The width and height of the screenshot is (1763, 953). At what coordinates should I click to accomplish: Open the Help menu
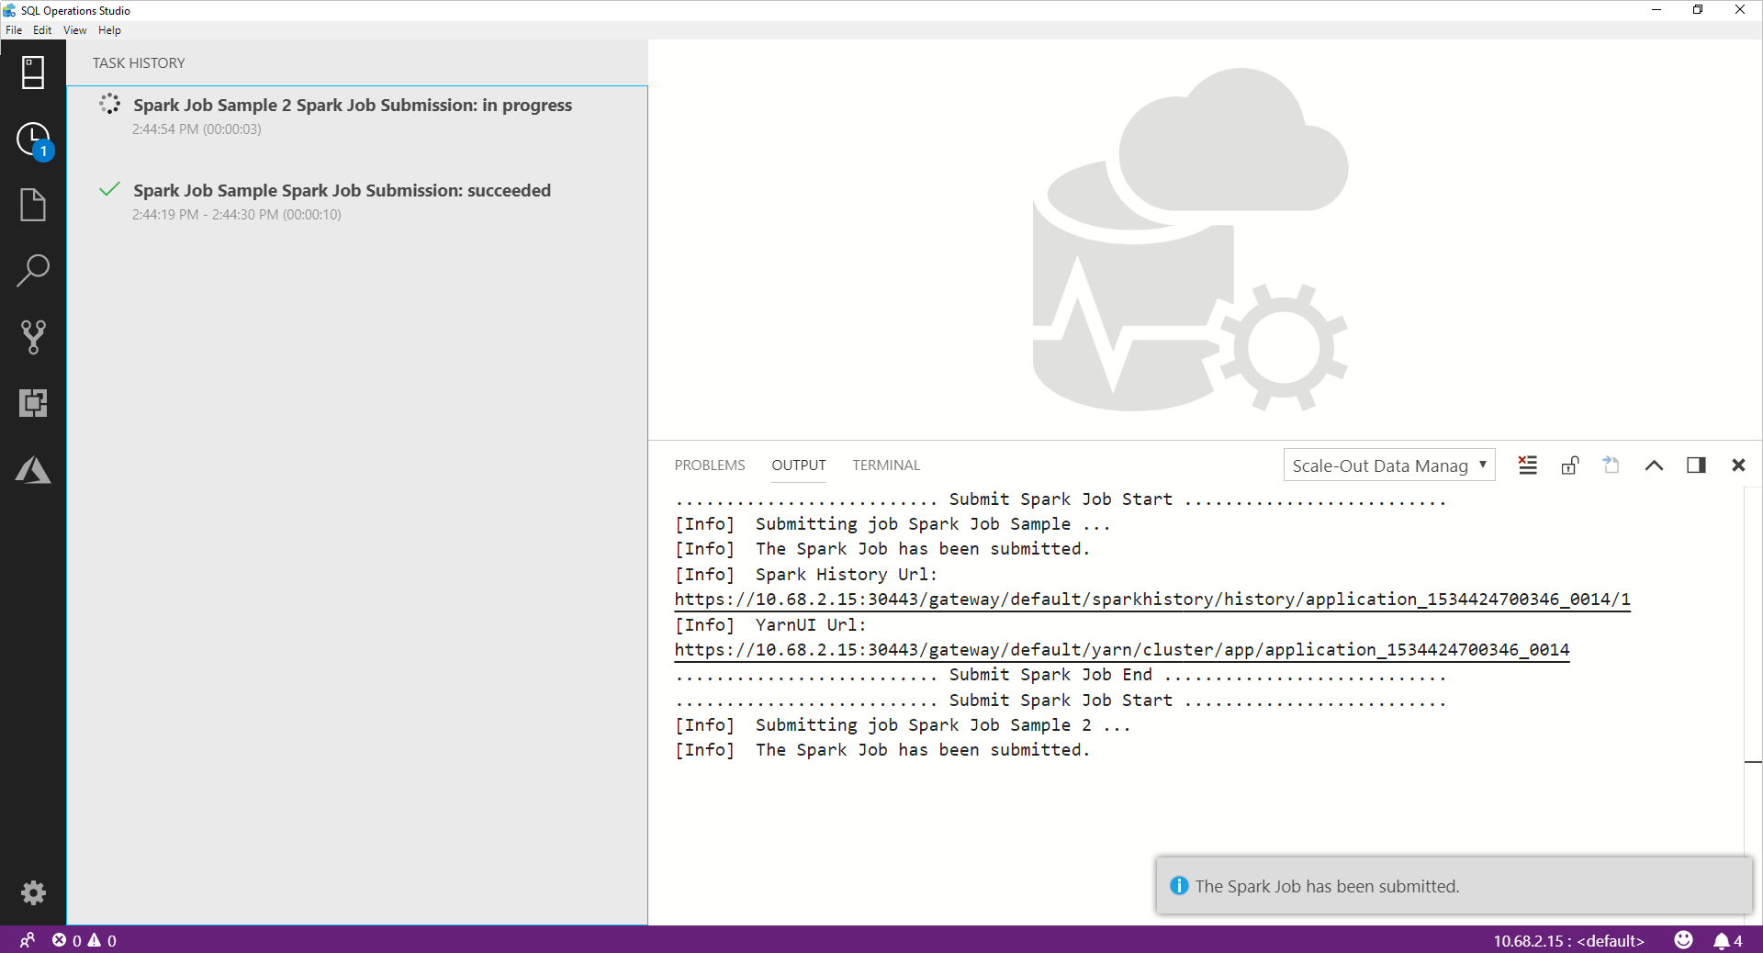click(109, 30)
